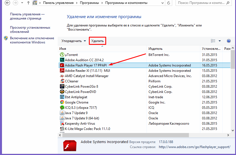This screenshot has width=236, height=155.
Task: Click the K-Lite Mega Codec Pack icon
Action: point(62,129)
